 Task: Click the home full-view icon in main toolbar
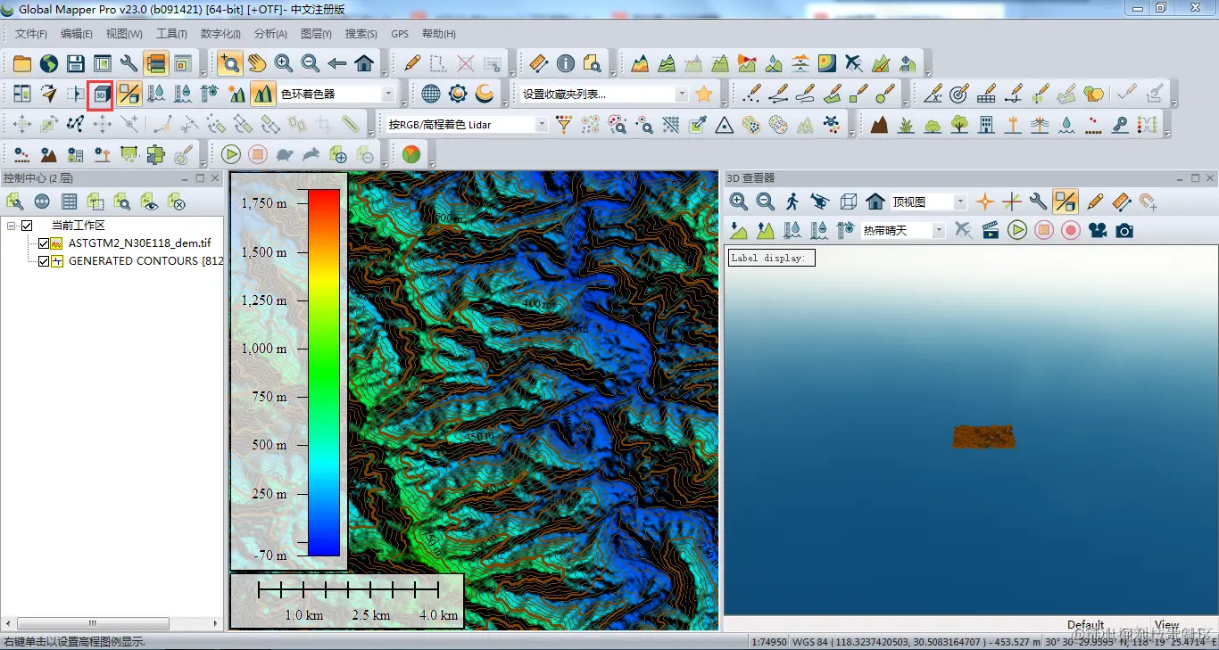point(364,63)
